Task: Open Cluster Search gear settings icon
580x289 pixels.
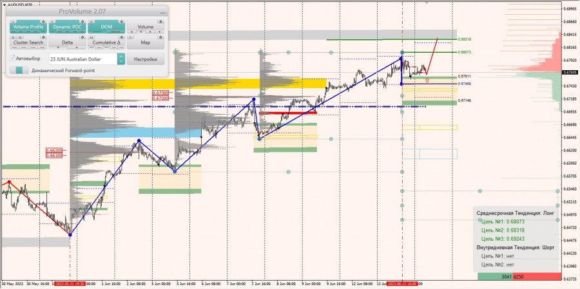Action: pos(43,37)
